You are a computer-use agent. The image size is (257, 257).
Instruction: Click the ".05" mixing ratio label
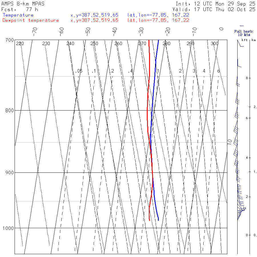[x=79, y=71]
